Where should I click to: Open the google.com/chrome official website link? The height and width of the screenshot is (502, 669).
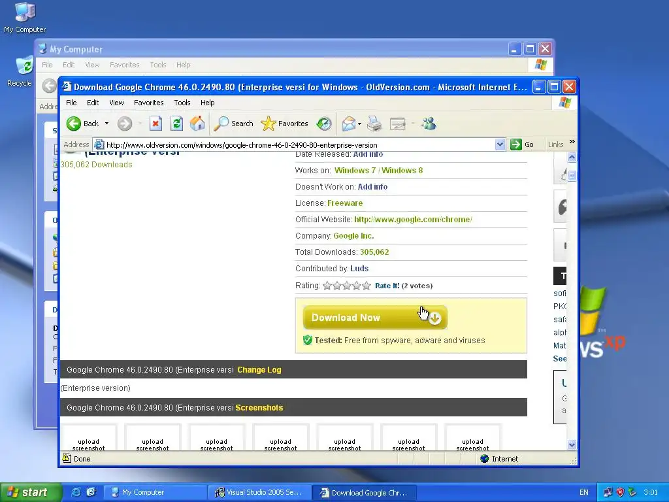tap(413, 220)
